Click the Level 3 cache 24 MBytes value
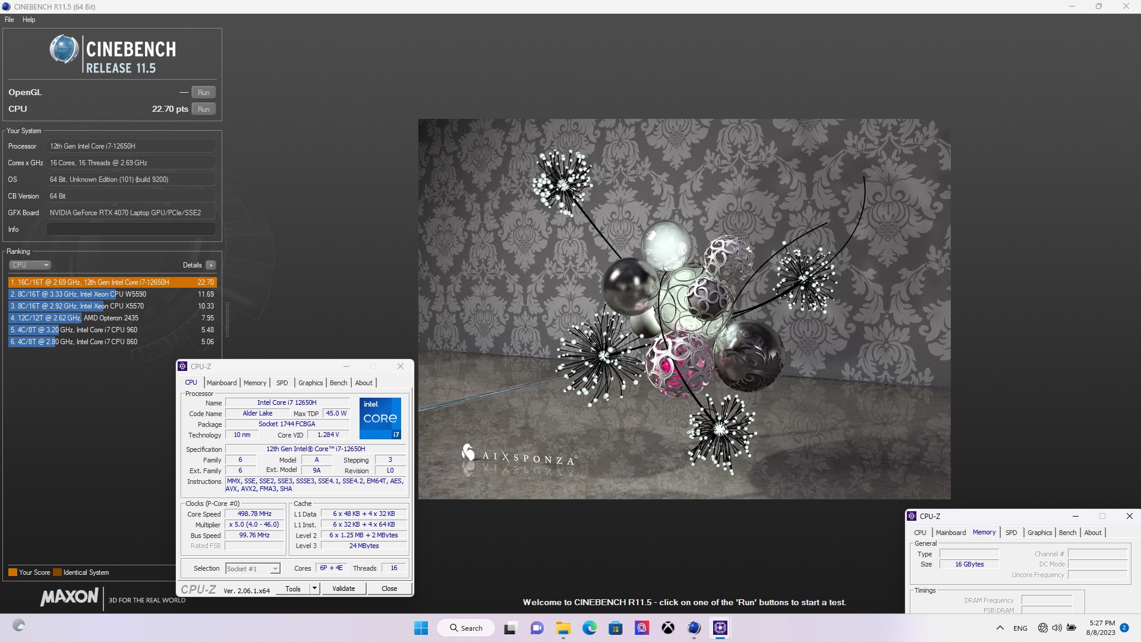 [364, 546]
